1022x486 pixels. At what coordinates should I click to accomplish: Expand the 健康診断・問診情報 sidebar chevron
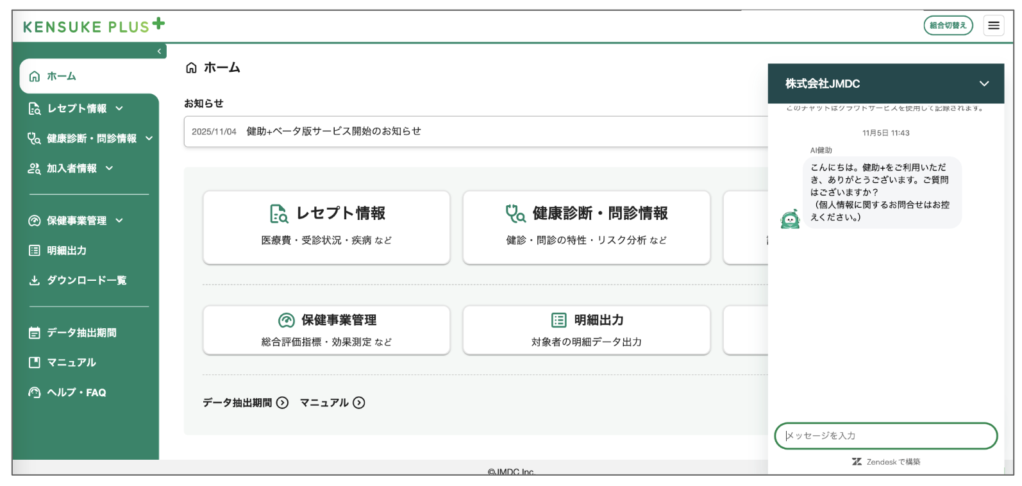click(149, 138)
